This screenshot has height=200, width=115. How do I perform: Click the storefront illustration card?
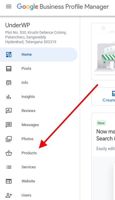click(103, 52)
